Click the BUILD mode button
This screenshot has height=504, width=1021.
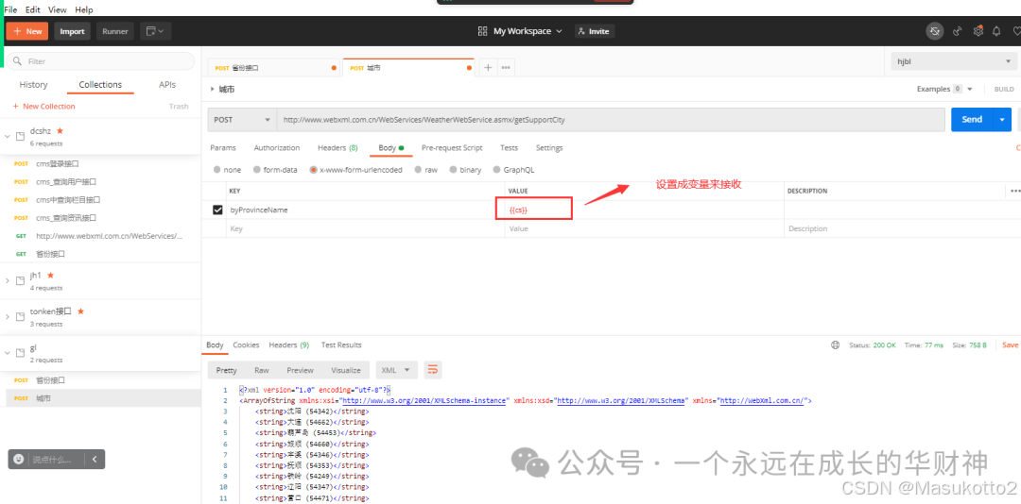[1003, 89]
